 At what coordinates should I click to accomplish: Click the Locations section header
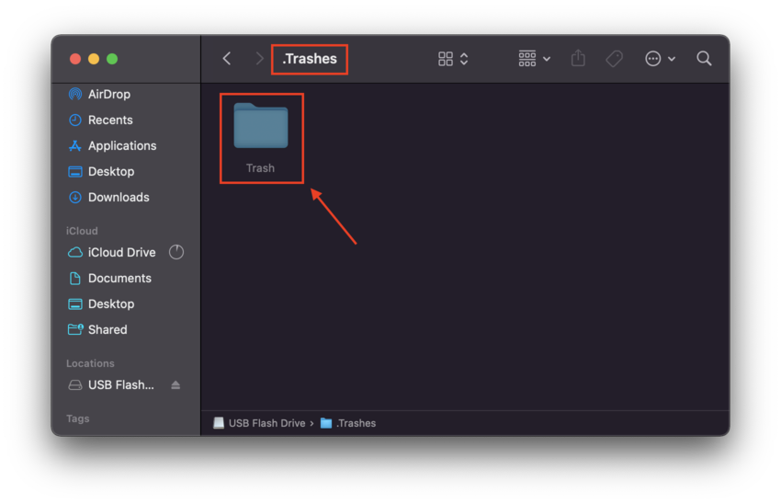tap(90, 363)
